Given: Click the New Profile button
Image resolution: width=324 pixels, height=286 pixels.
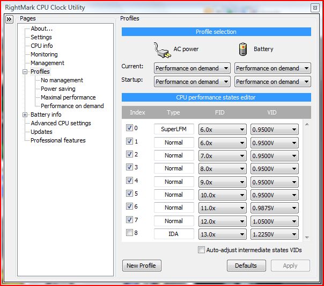Looking at the screenshot, I should point(142,266).
